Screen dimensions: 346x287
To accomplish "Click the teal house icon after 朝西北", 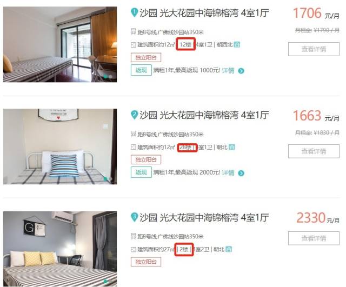I will click(237, 44).
